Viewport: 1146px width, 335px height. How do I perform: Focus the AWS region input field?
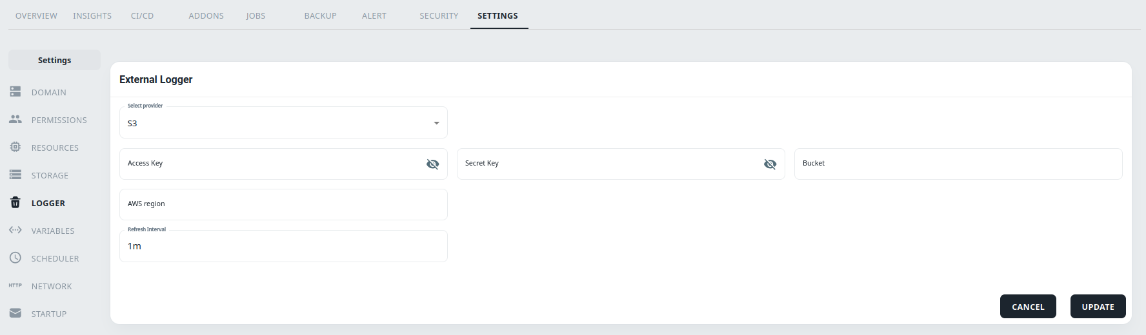[283, 204]
